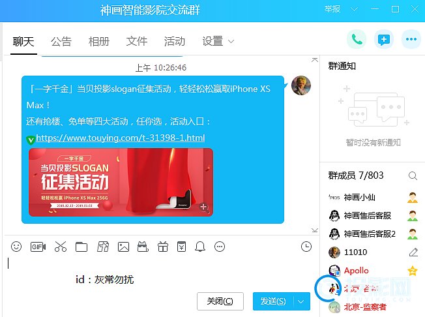Open the 公告 tab

(61, 42)
